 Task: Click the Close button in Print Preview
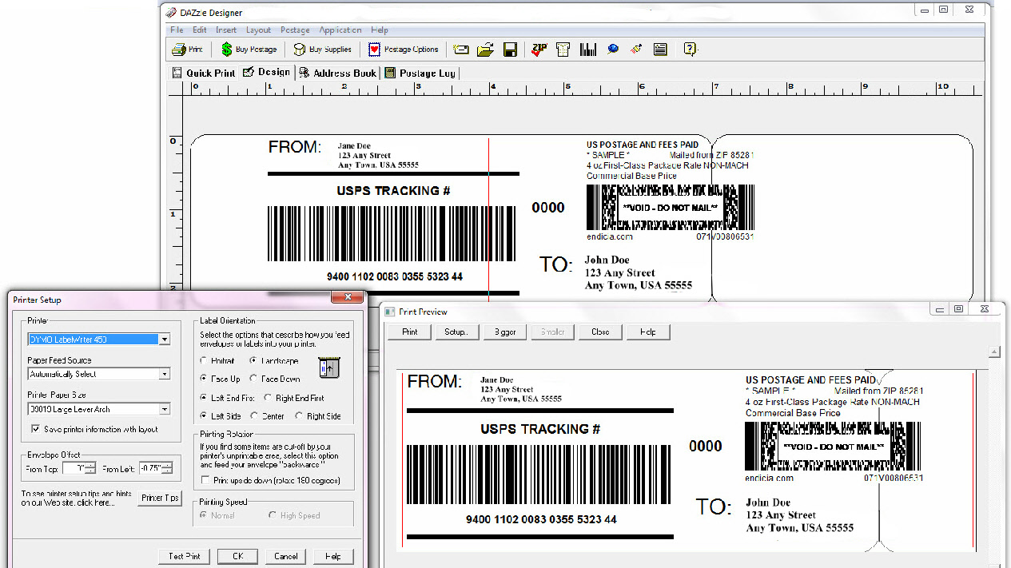pyautogui.click(x=600, y=332)
